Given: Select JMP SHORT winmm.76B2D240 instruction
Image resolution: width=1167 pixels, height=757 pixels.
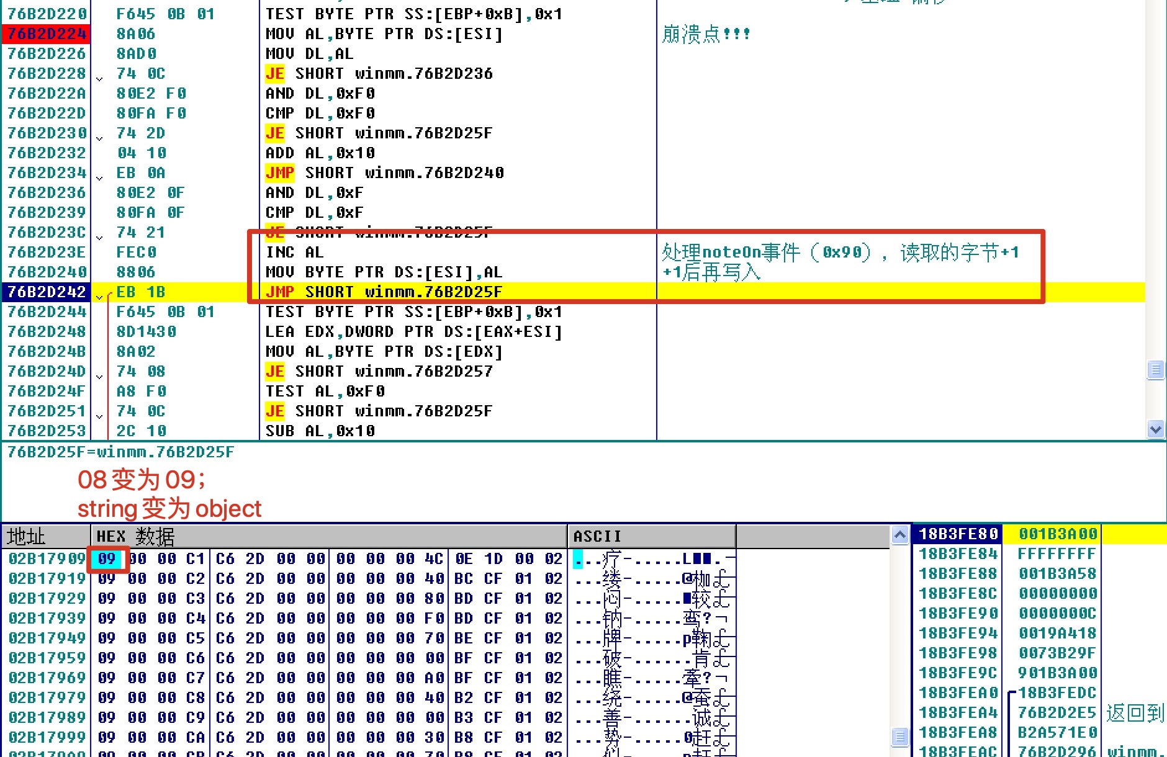Looking at the screenshot, I should tap(384, 173).
